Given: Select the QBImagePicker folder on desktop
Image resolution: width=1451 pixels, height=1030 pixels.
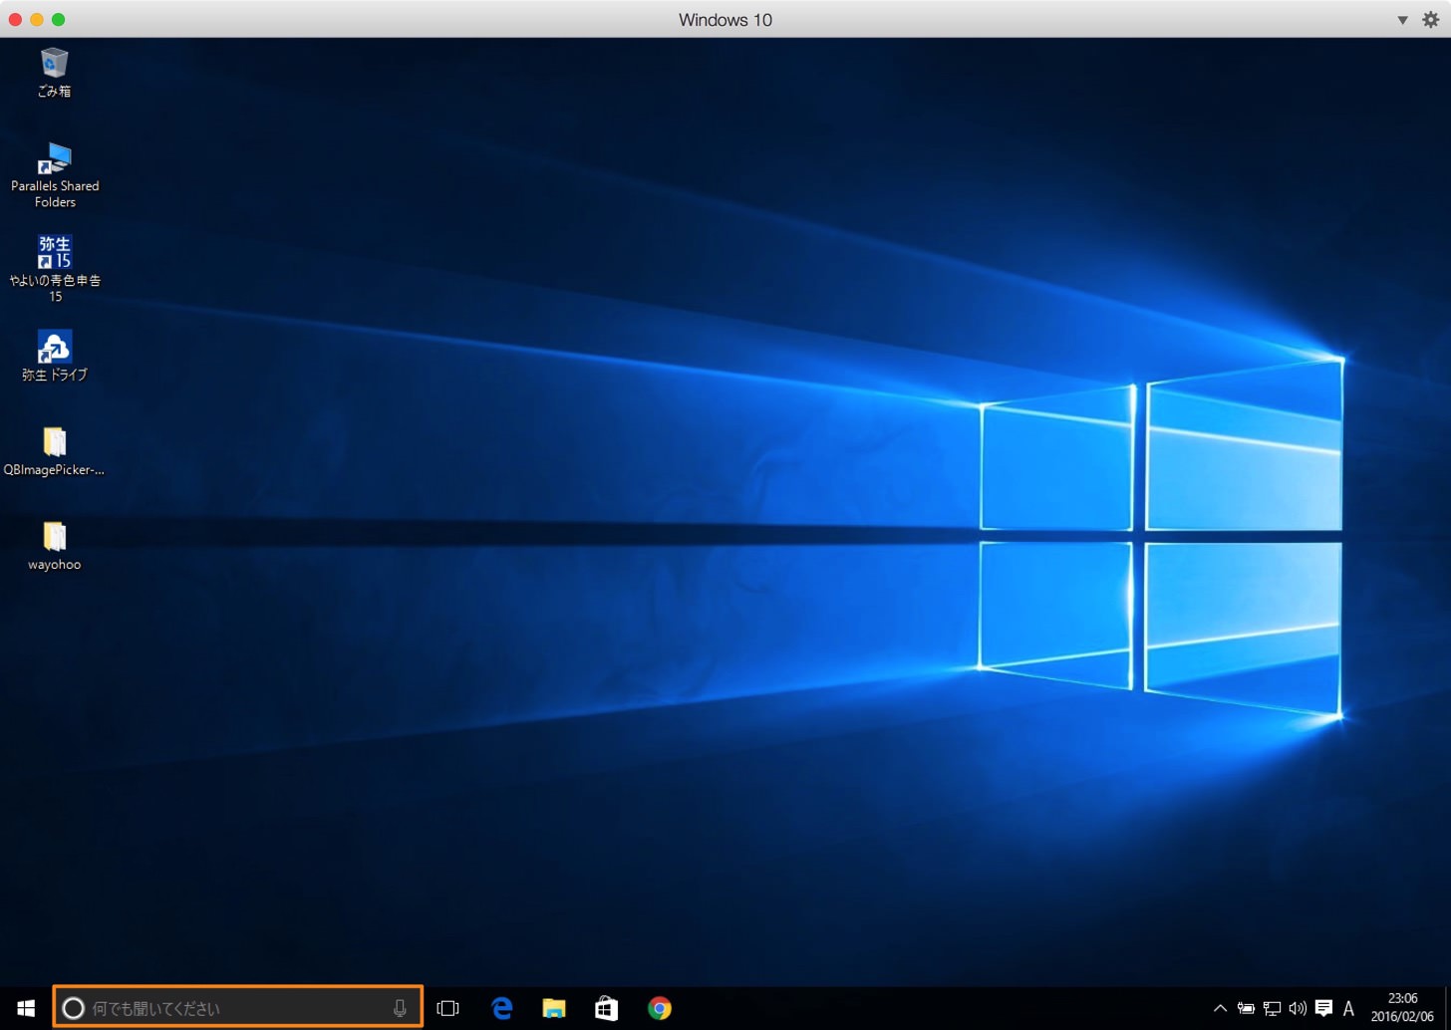Looking at the screenshot, I should click(x=54, y=450).
